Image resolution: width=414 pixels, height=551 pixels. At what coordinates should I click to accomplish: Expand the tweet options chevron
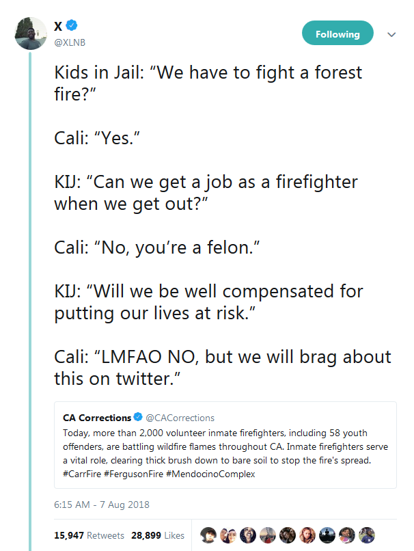[391, 34]
